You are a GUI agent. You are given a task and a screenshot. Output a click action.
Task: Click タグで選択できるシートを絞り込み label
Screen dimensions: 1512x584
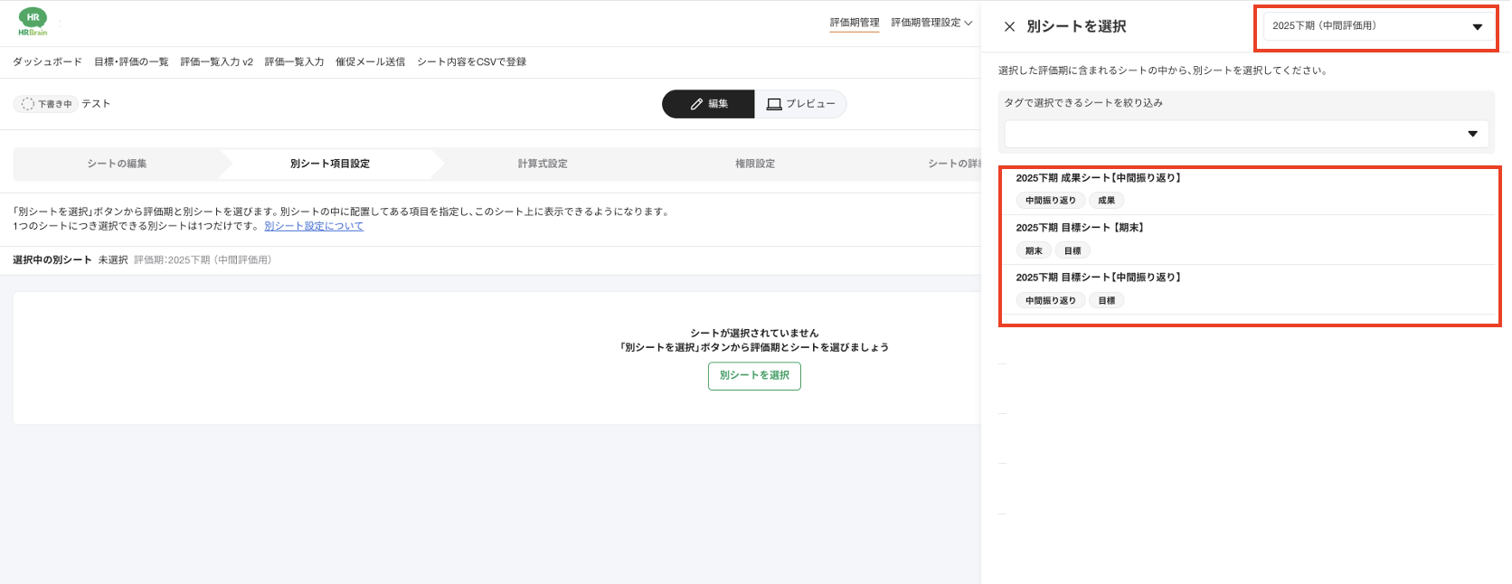coord(1083,103)
